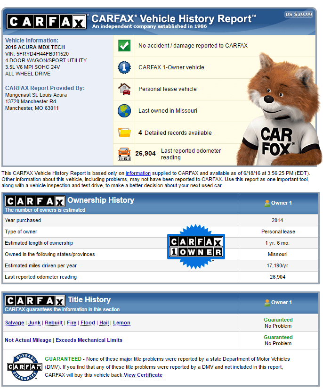The image size is (323, 389).
Task: Click the 'ALL WHEEL DRIVE' text
Action: point(28,74)
